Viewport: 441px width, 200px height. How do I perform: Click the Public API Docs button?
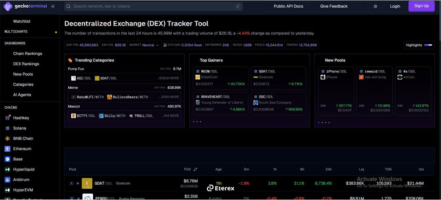(288, 6)
